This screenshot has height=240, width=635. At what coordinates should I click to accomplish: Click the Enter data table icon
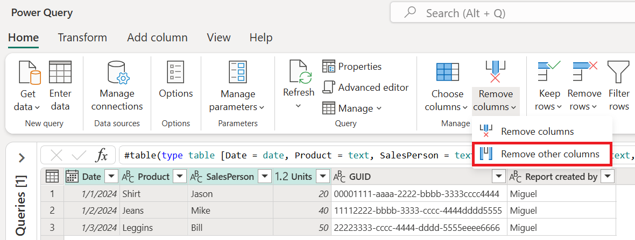click(60, 74)
